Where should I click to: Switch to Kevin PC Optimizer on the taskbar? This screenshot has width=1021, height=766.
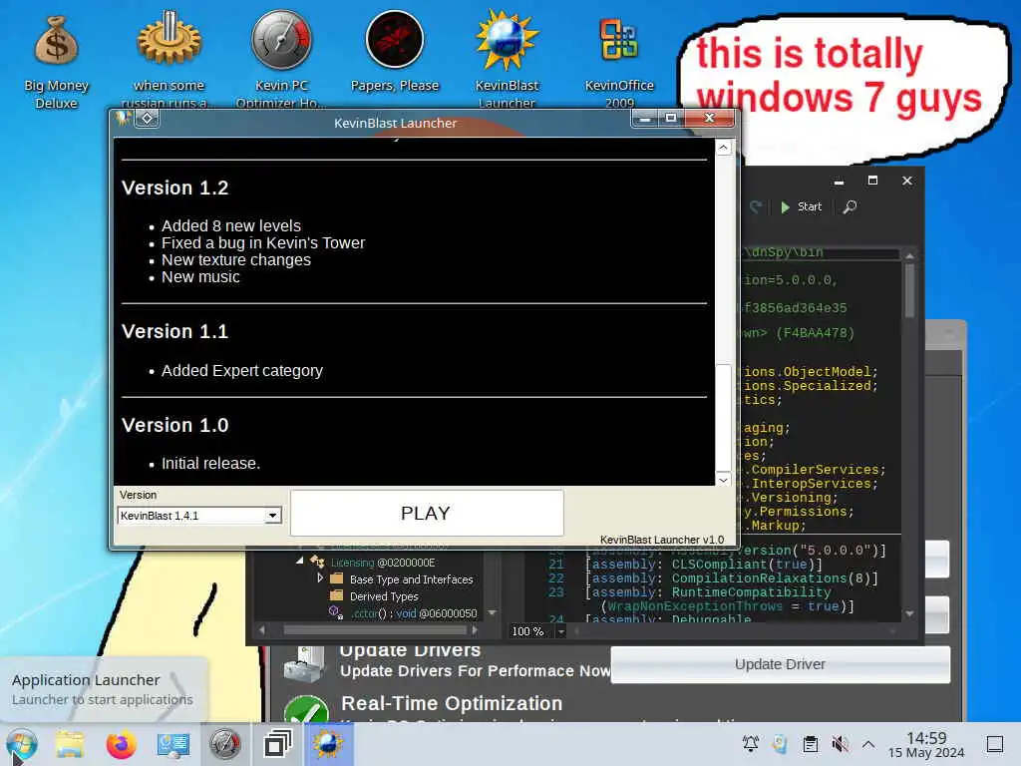coord(224,744)
